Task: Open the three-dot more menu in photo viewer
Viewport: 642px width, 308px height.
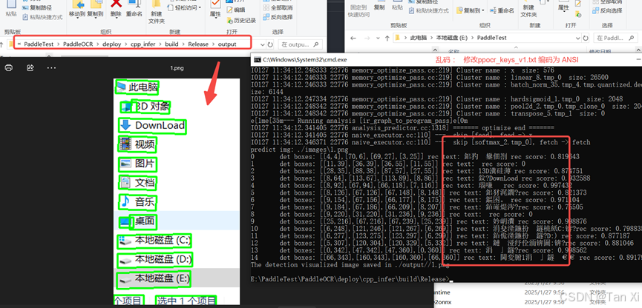Action: coord(51,67)
